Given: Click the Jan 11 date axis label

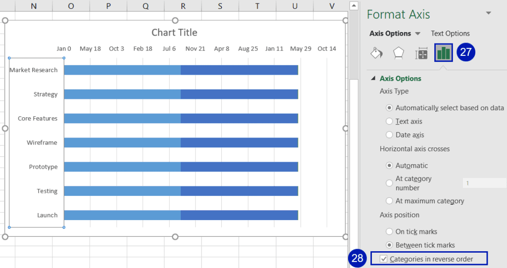Looking at the screenshot, I should (274, 49).
